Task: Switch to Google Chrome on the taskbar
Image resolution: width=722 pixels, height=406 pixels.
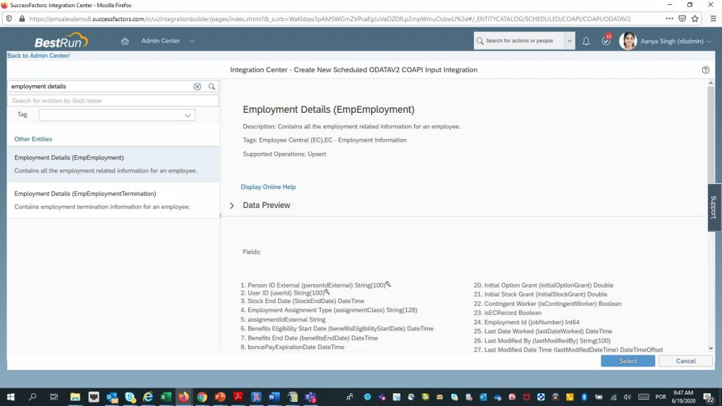Action: coord(202,397)
